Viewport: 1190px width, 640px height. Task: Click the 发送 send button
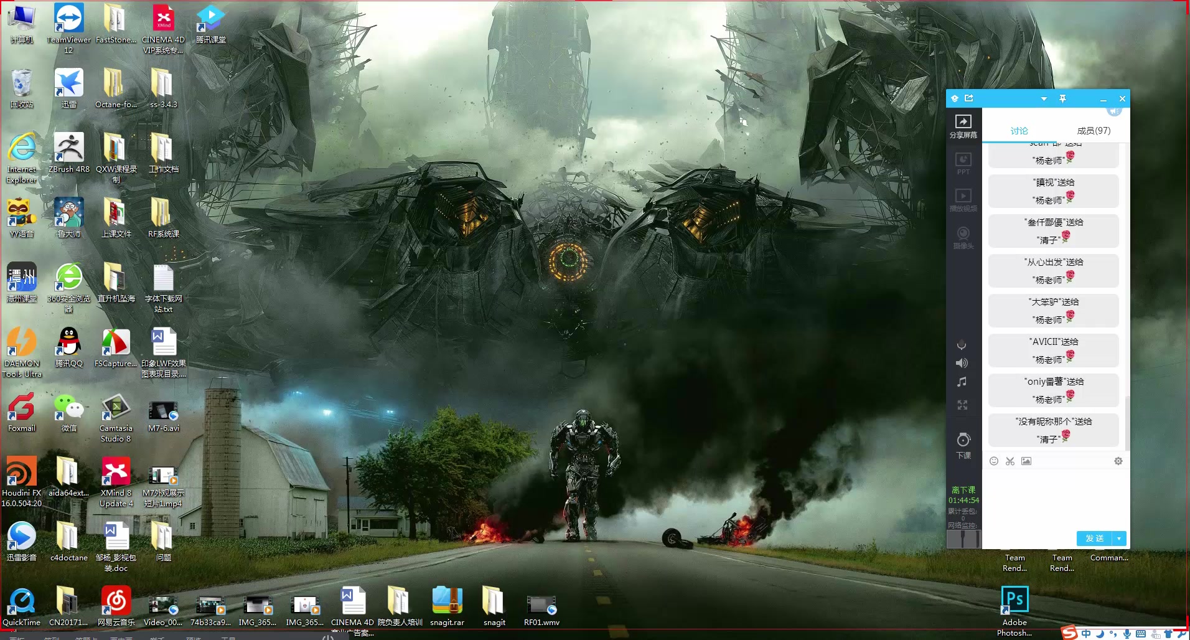[x=1095, y=539]
